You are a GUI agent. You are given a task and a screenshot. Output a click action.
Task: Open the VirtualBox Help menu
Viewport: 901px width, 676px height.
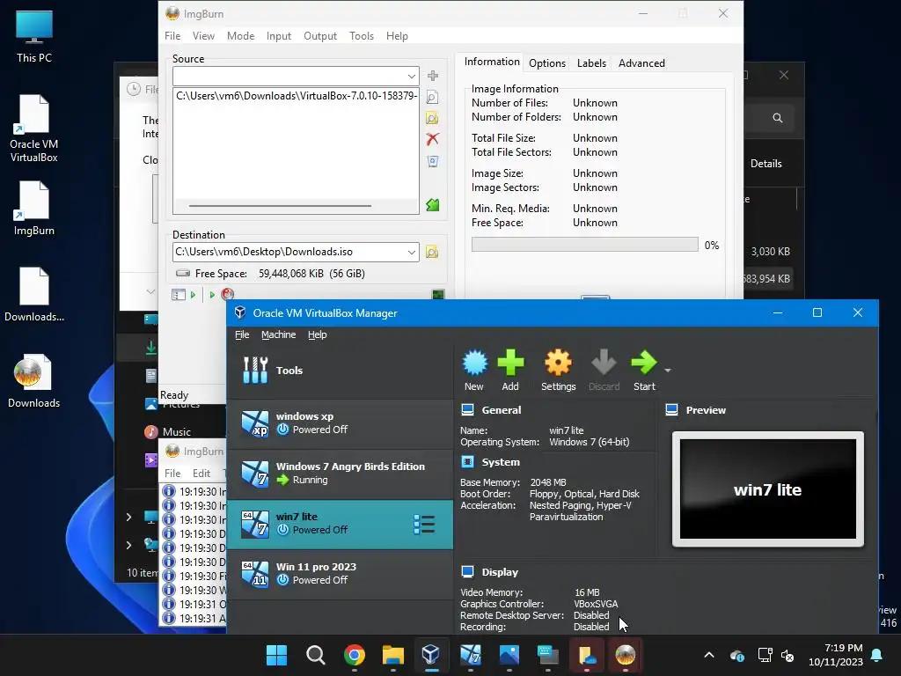click(317, 334)
